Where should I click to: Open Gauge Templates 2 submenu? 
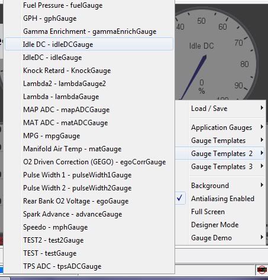[220, 154]
